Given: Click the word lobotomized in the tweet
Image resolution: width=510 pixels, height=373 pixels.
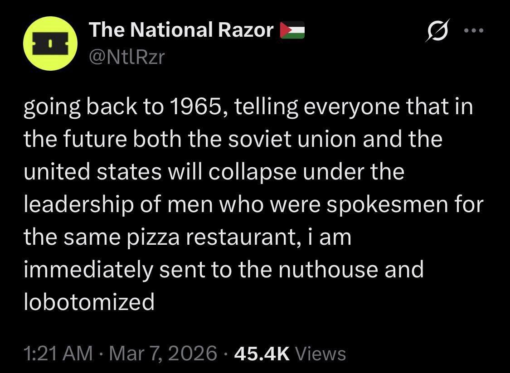Looking at the screenshot, I should [x=89, y=302].
